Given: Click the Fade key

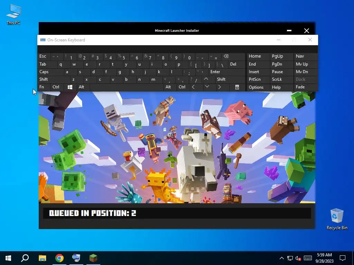Looking at the screenshot, I should [x=306, y=87].
